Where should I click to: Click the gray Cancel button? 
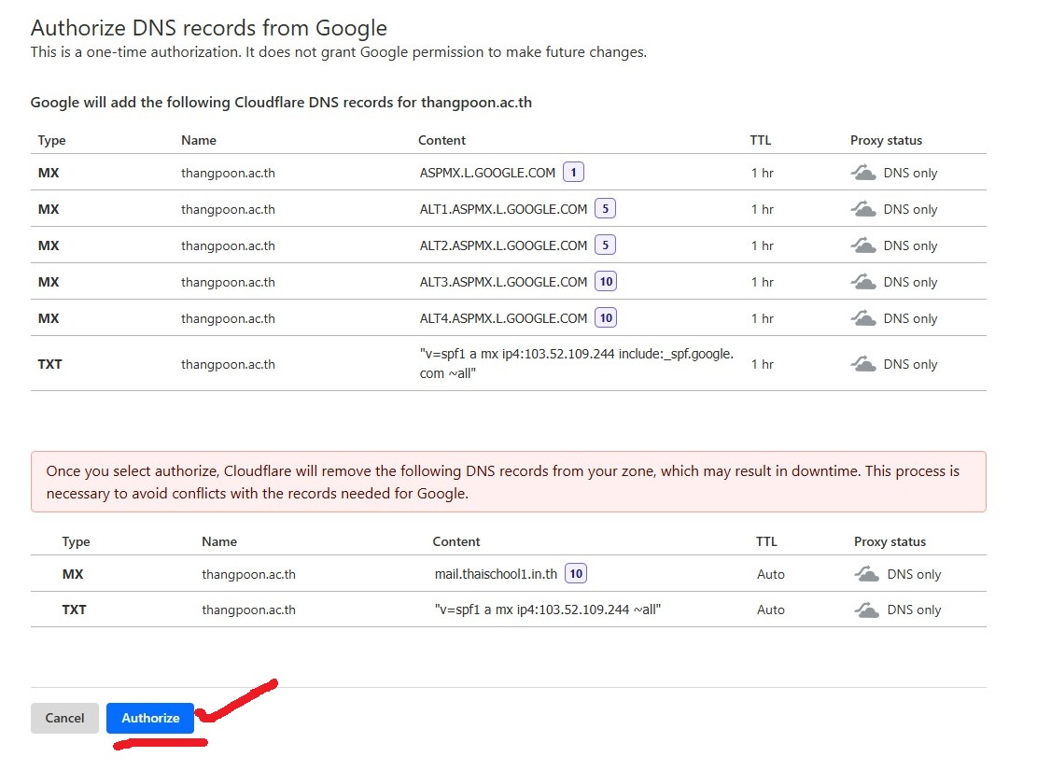pyautogui.click(x=64, y=718)
